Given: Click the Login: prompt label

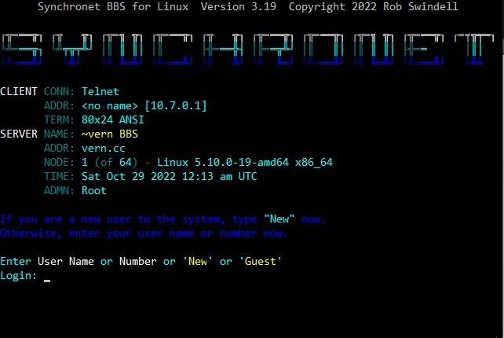Looking at the screenshot, I should (x=19, y=276).
